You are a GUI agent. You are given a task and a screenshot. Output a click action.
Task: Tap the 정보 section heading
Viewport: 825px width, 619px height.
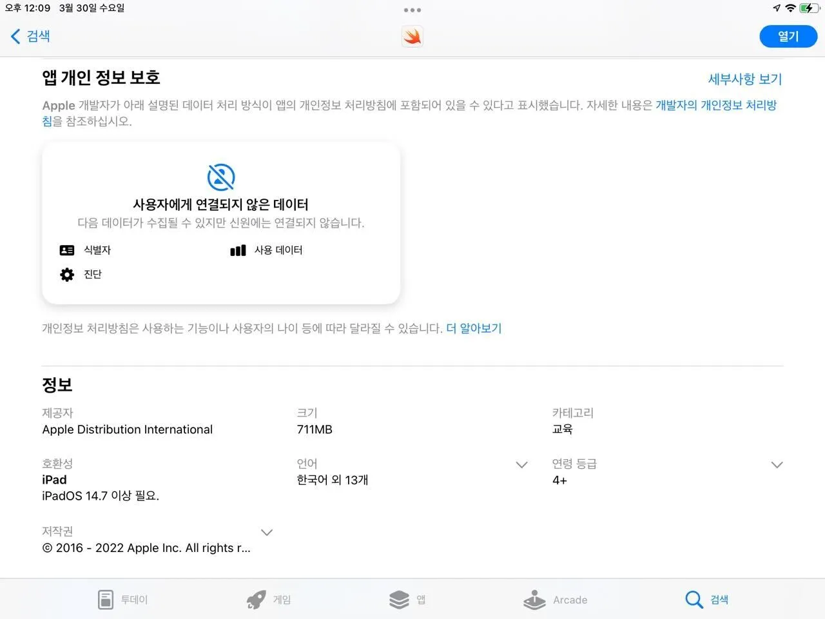point(57,385)
